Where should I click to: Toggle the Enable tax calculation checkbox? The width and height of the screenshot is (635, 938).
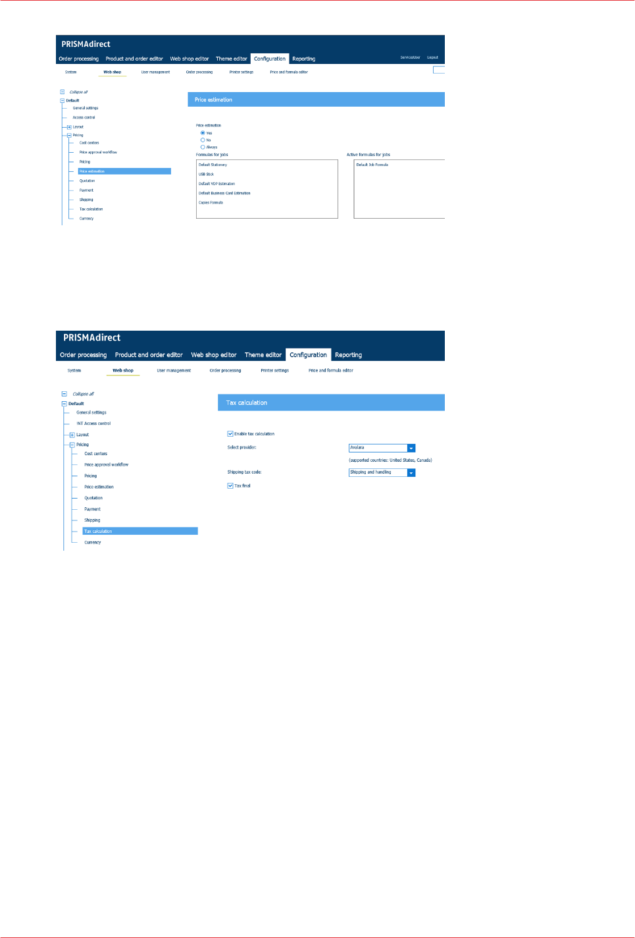[x=230, y=434]
